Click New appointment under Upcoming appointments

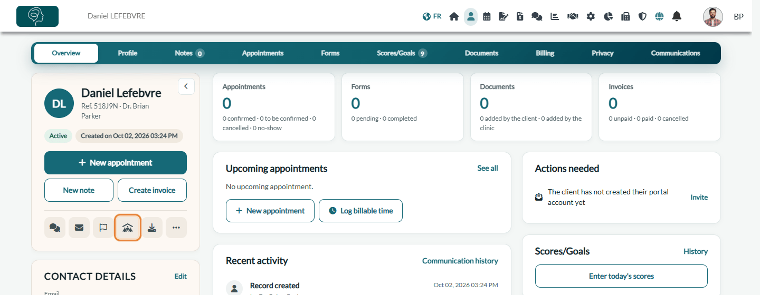270,211
